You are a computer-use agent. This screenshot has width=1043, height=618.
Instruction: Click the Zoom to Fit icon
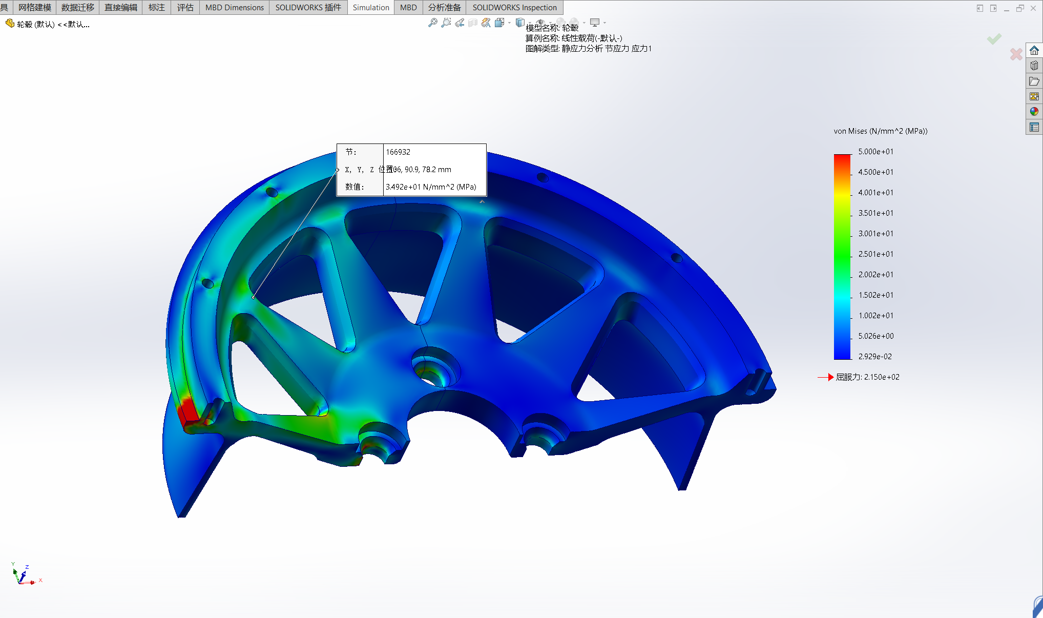point(433,23)
